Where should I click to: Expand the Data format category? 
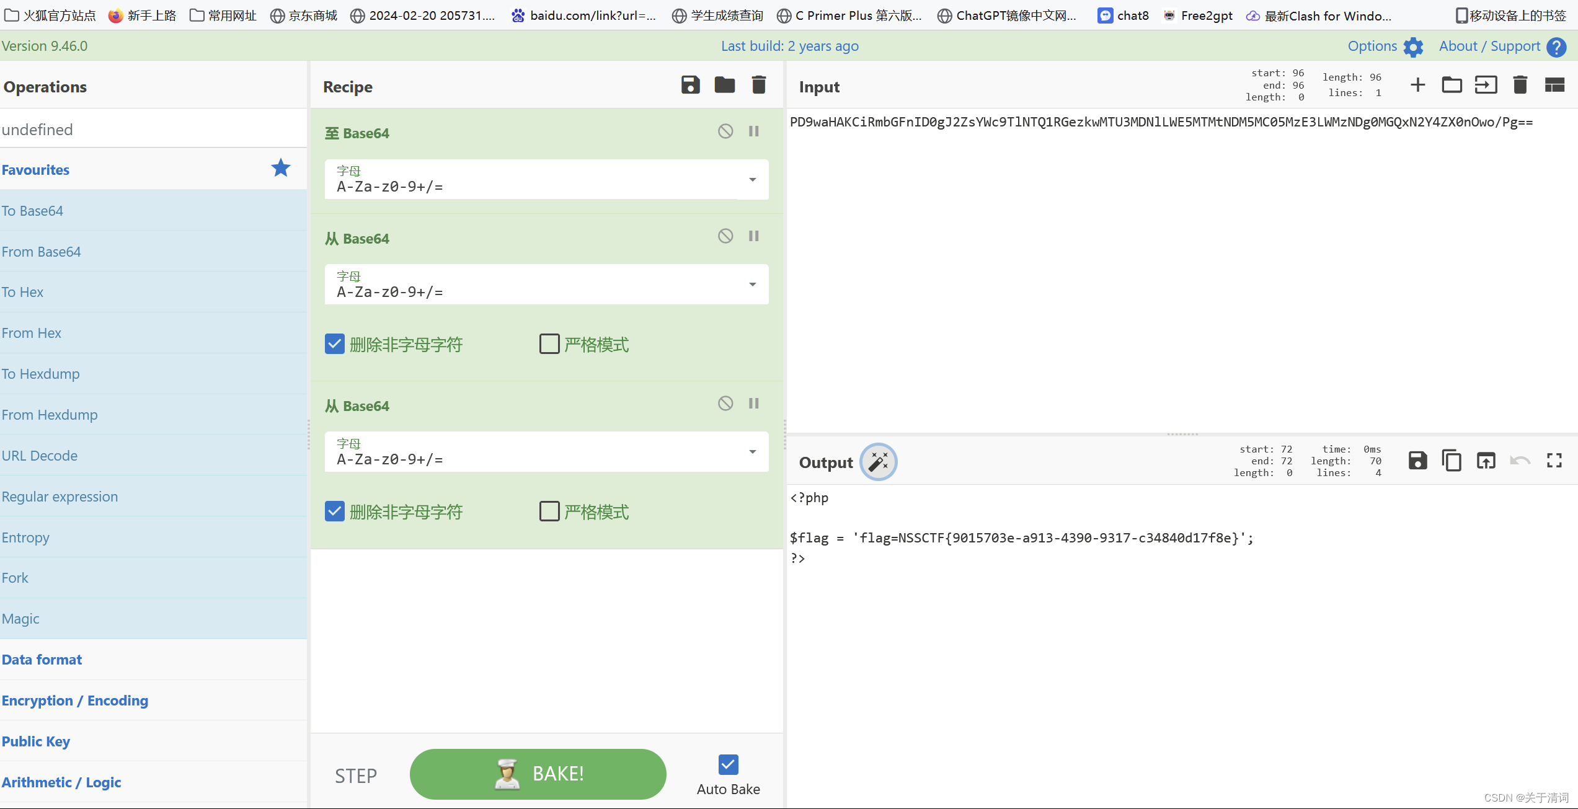(x=42, y=660)
